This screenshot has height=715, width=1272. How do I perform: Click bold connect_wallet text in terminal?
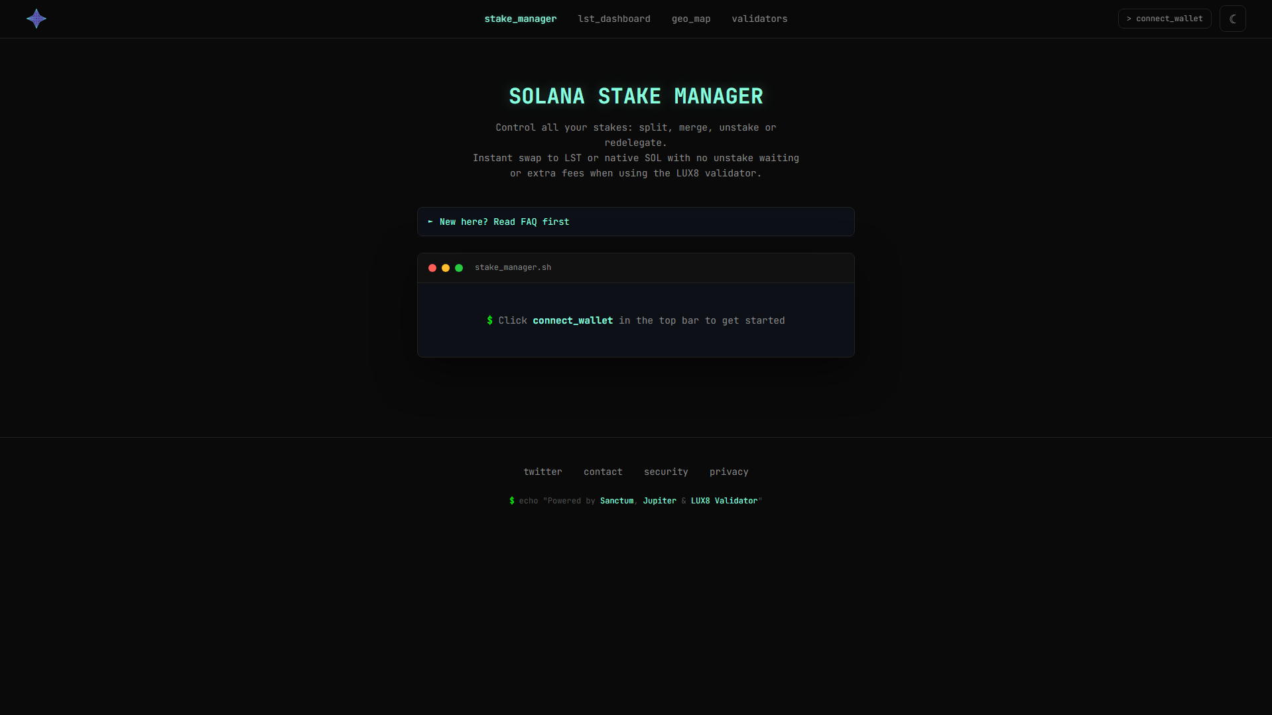[x=573, y=320]
